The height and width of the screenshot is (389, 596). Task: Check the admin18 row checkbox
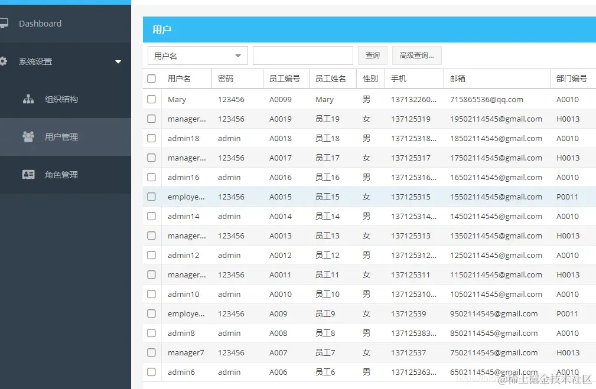(151, 138)
